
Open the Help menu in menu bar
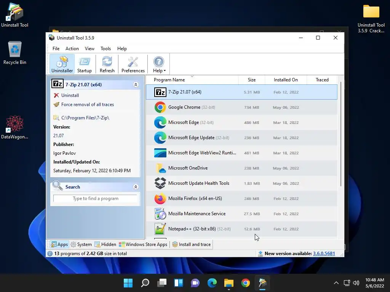click(122, 49)
